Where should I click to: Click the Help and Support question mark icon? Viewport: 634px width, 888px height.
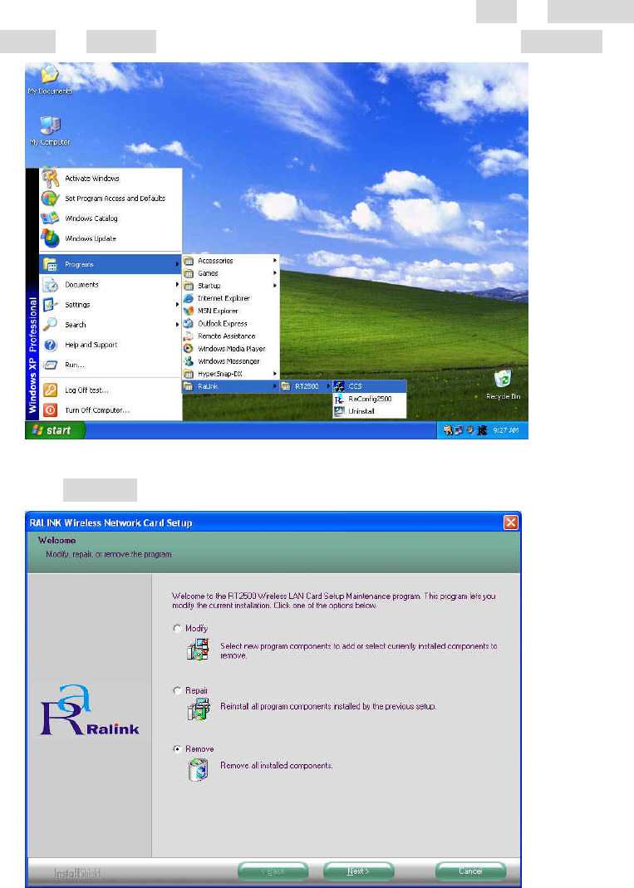(51, 345)
